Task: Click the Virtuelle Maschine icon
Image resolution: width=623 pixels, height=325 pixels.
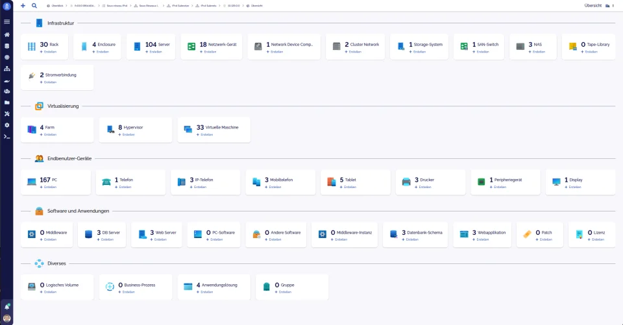Action: pyautogui.click(x=188, y=129)
